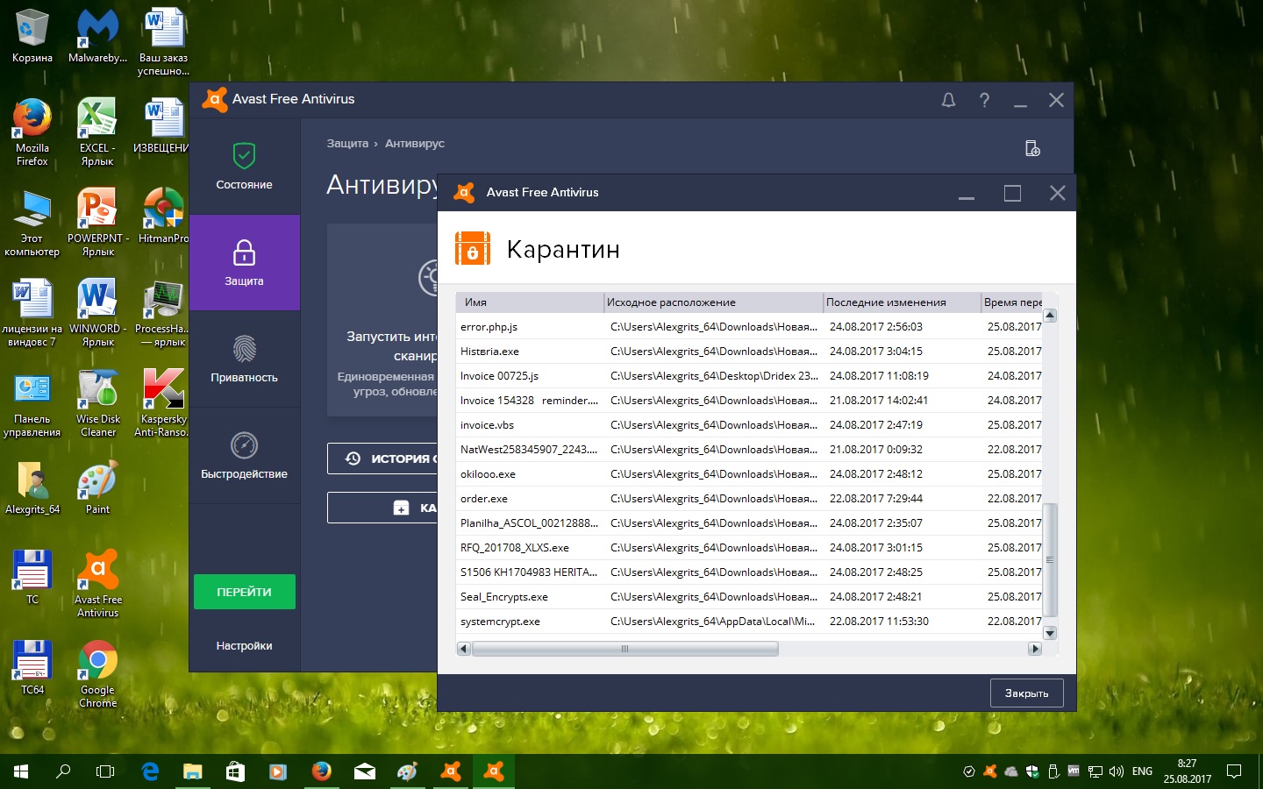The image size is (1263, 789).
Task: Open the Mail app from the taskbar
Action: (x=364, y=771)
